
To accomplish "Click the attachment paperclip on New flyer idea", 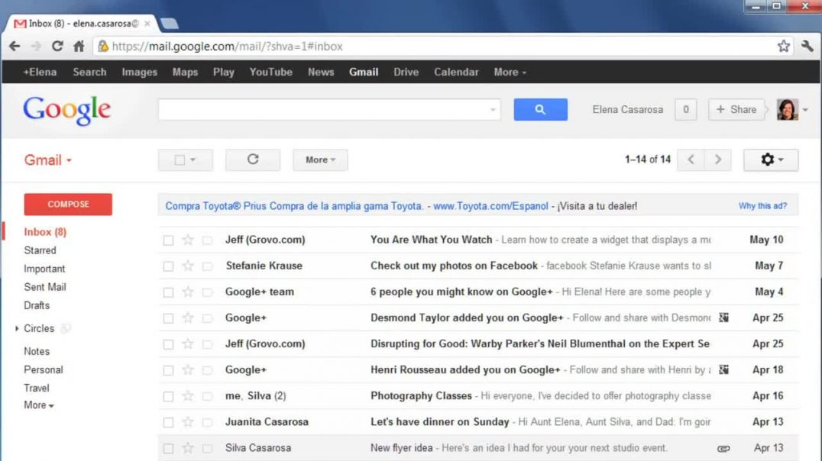I will [x=723, y=449].
